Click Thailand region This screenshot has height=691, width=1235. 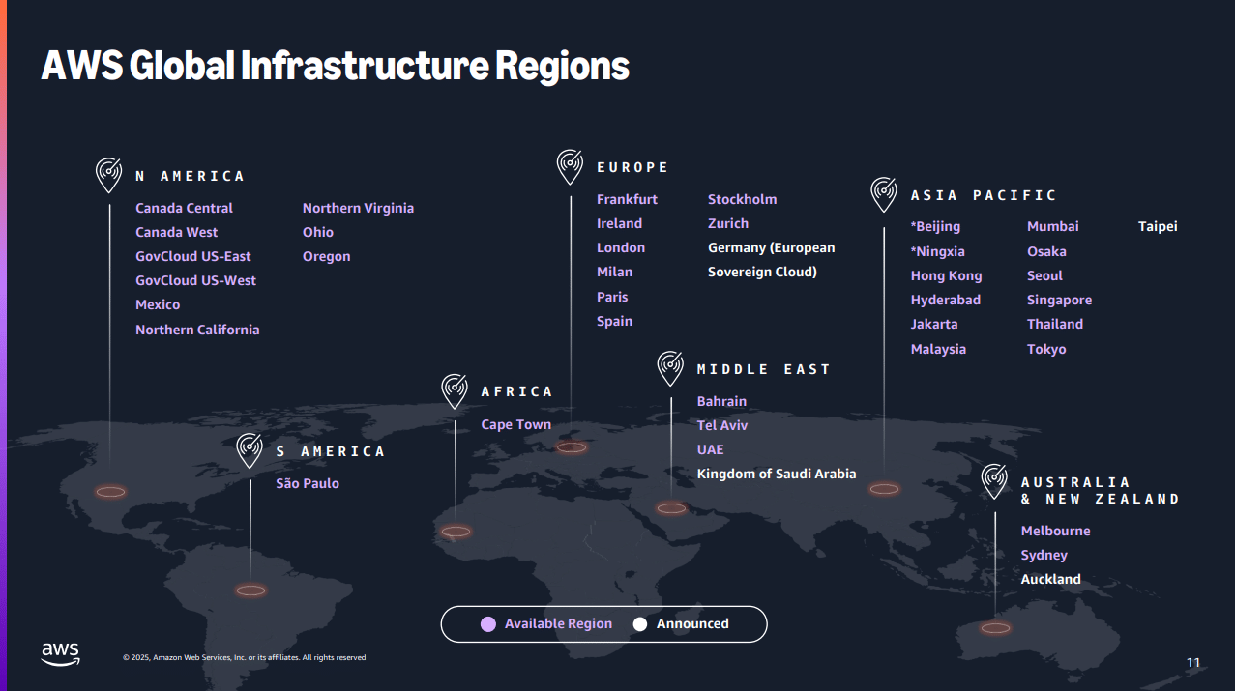[x=1055, y=324]
